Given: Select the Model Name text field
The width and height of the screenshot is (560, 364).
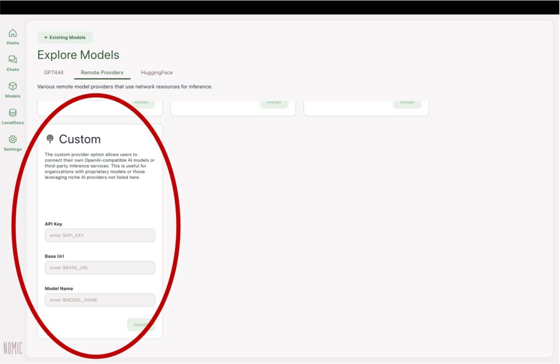Looking at the screenshot, I should pos(100,300).
